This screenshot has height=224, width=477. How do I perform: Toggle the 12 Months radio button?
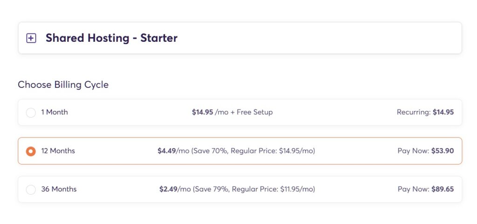(x=31, y=151)
